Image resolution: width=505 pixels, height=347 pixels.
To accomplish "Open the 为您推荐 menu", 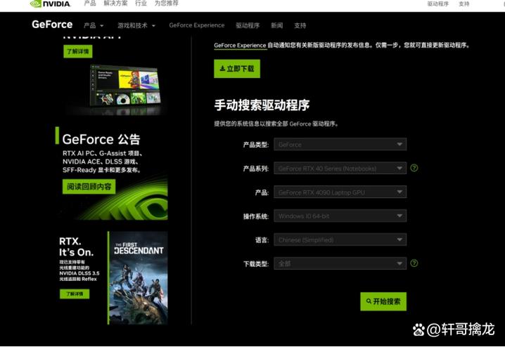I will tap(167, 4).
